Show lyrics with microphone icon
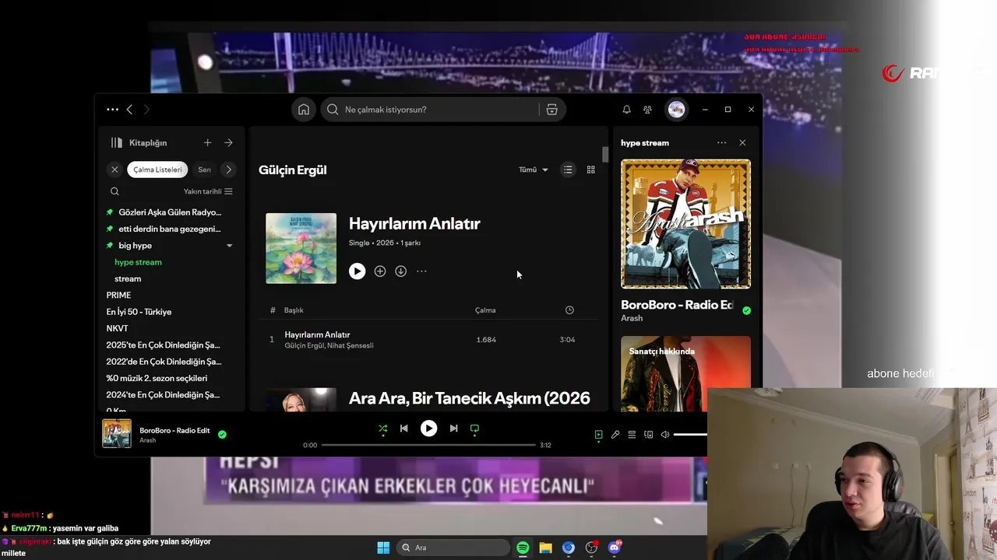Screen dimensions: 997x560 pos(615,435)
